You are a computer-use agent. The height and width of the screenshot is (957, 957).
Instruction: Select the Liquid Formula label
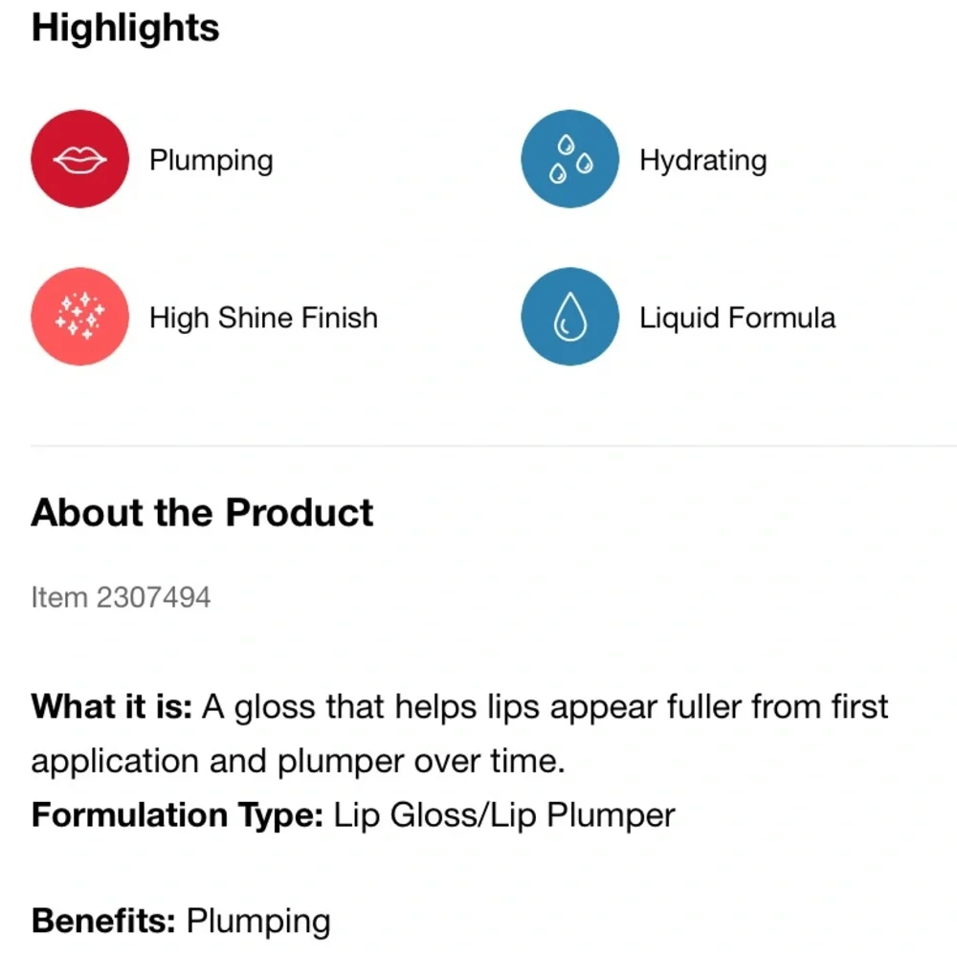[737, 318]
